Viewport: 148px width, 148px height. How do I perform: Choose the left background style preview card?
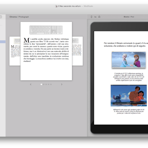15,51
